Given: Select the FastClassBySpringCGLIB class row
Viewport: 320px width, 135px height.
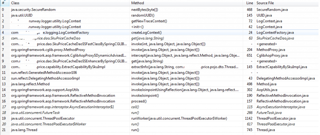Looking at the screenshot, I should click(160, 44).
